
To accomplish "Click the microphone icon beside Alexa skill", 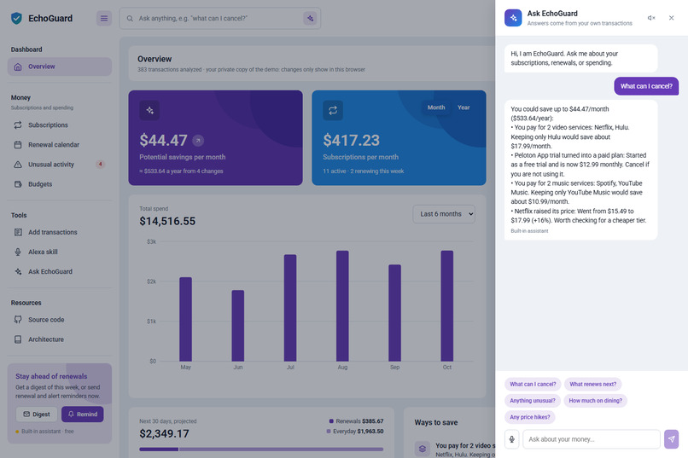I will coord(18,252).
